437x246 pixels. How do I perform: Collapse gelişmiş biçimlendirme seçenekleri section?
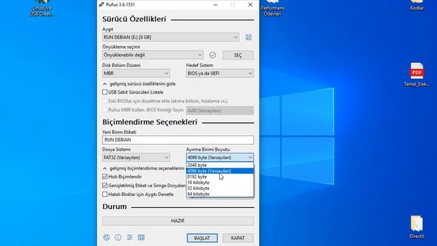[143, 168]
